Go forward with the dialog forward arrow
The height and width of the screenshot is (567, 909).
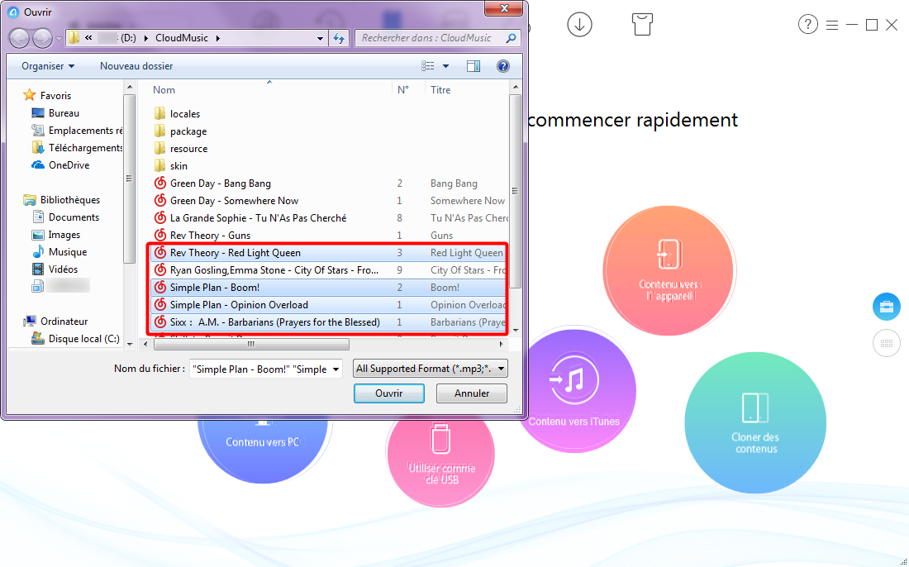click(42, 38)
